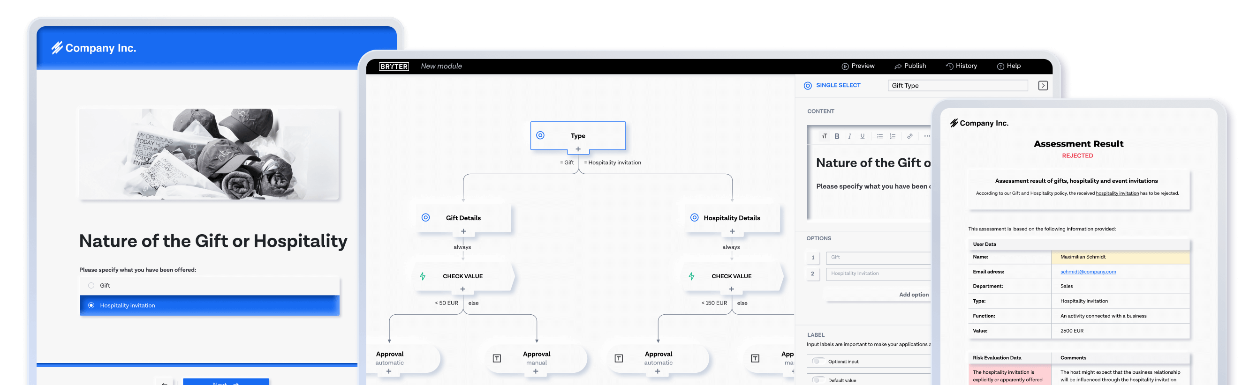Click hospitality invitation underlined link
1257x385 pixels.
pyautogui.click(x=1117, y=193)
